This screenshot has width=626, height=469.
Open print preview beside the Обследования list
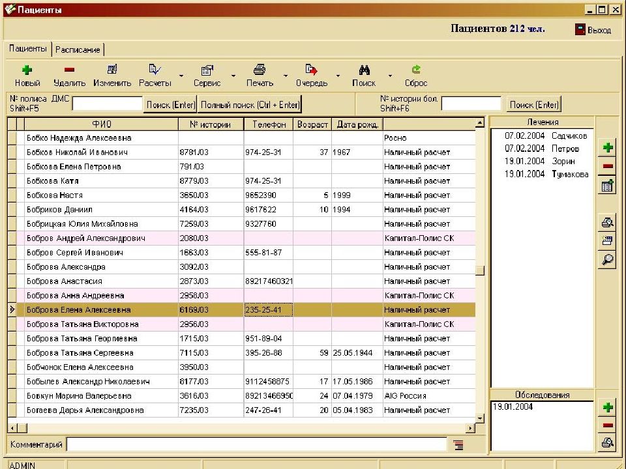[608, 443]
